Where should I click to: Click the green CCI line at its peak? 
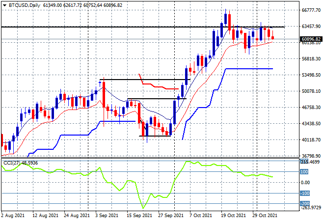point(188,162)
